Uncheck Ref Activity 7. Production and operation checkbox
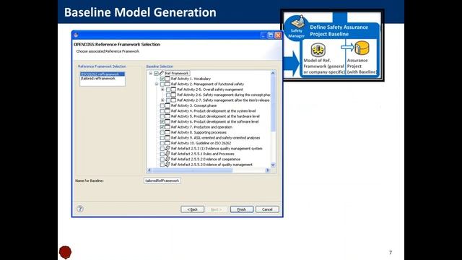462x260 pixels. [x=162, y=127]
